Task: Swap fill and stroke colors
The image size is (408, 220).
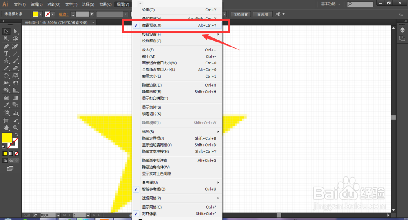Action: click(16, 134)
